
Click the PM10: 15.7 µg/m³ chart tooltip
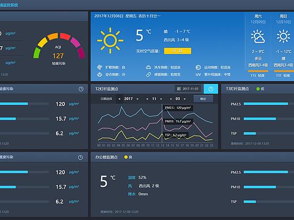178,121
